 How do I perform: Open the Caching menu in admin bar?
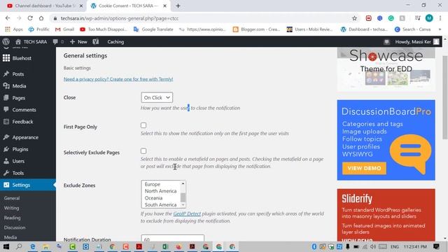[x=115, y=42]
